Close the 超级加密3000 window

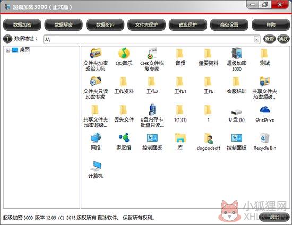tap(280, 4)
